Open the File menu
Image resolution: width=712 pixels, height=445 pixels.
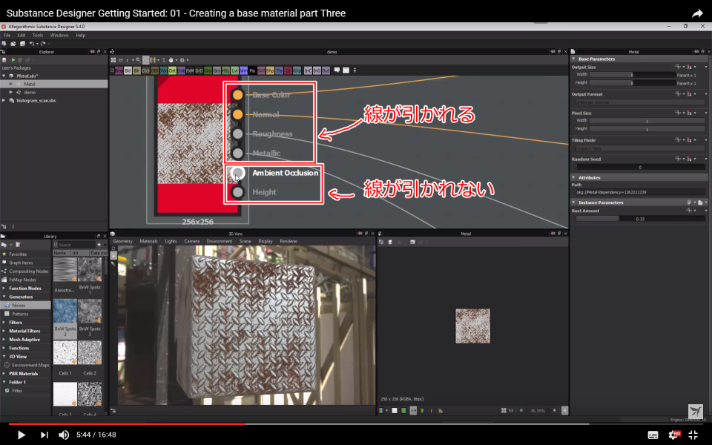[x=7, y=35]
